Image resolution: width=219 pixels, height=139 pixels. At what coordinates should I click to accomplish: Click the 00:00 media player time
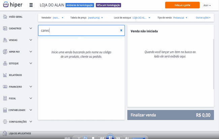click(67, 138)
